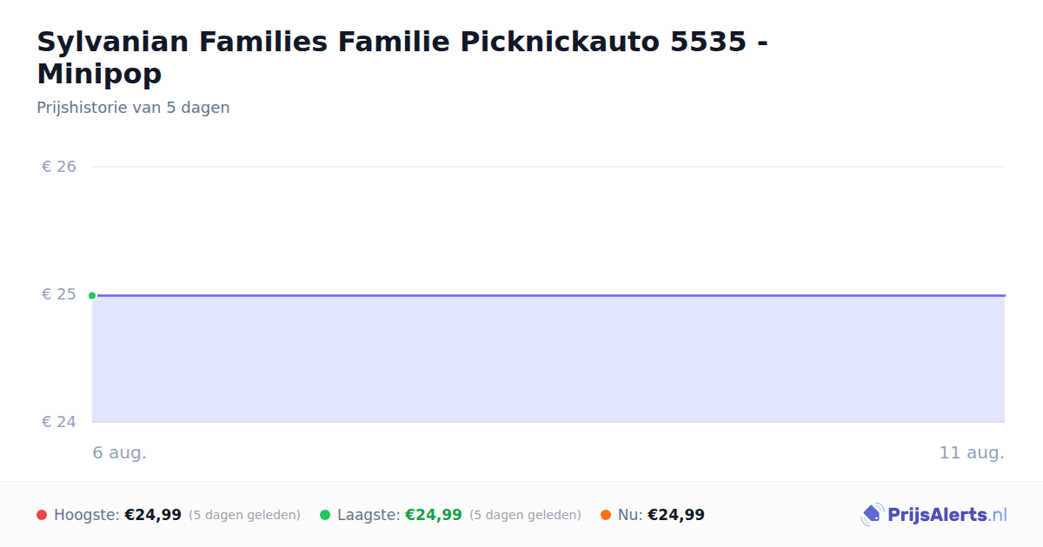Screen dimensions: 1043x547
Task: Click the 11 aug. date label
Action: [972, 452]
